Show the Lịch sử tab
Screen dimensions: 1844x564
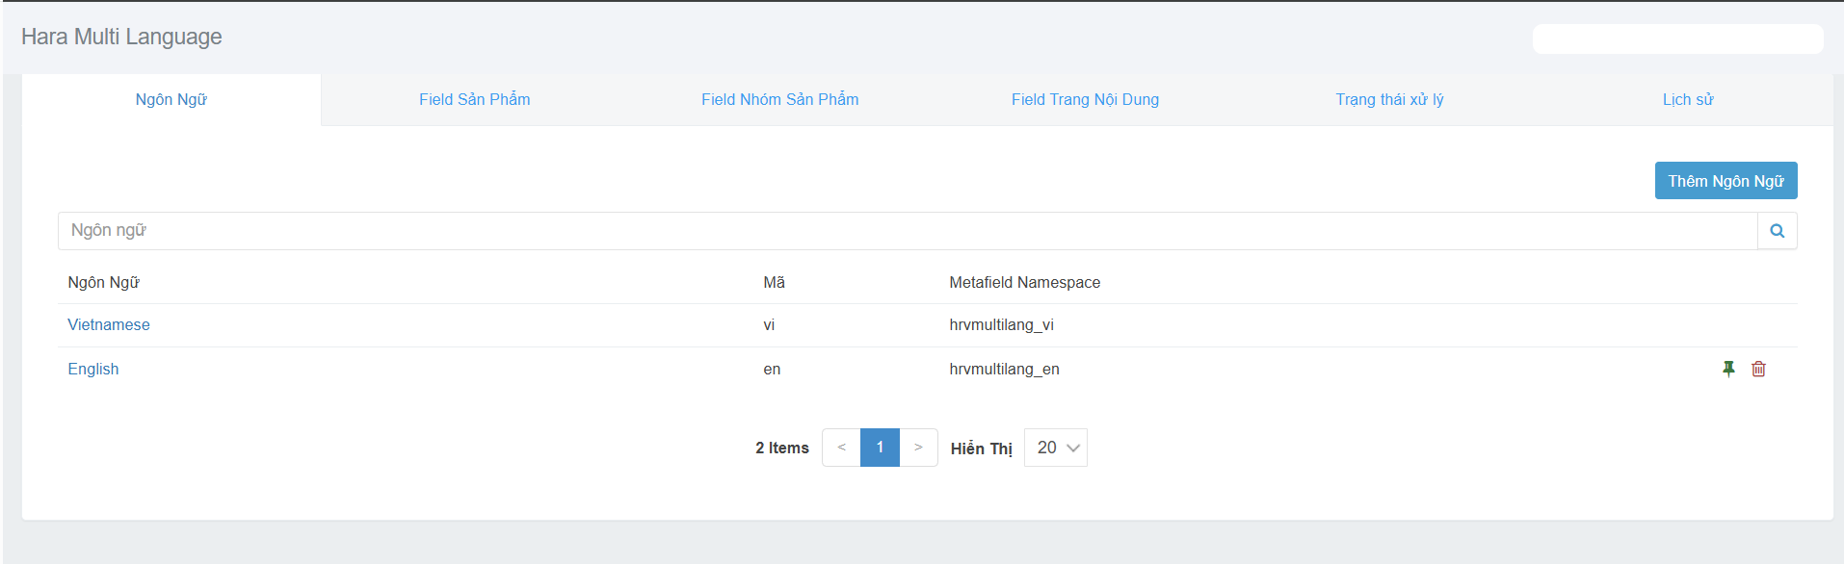pos(1688,100)
